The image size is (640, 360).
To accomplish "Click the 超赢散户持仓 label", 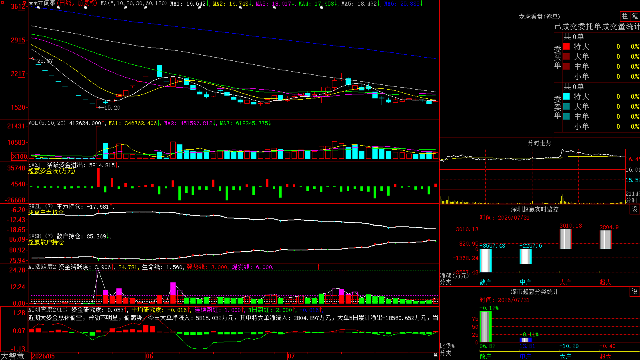I will point(46,242).
